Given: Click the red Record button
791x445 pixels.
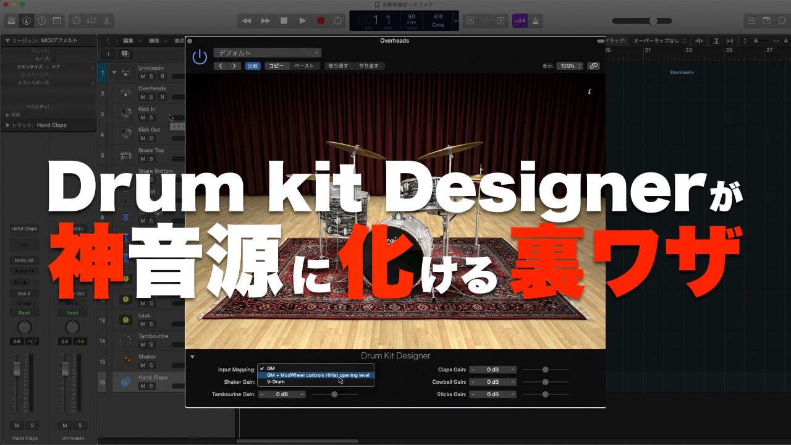Looking at the screenshot, I should click(321, 20).
